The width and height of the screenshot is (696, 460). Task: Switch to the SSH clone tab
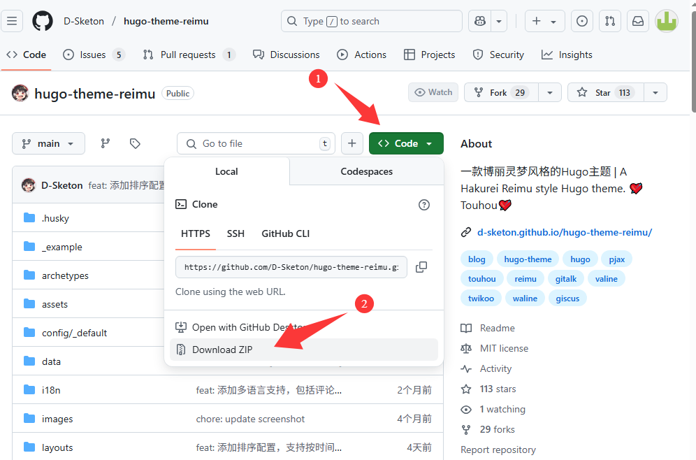[x=235, y=233]
